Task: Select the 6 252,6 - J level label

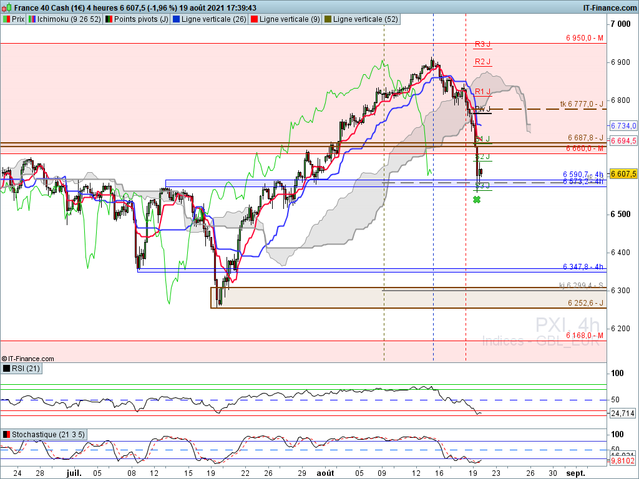Action: (585, 303)
